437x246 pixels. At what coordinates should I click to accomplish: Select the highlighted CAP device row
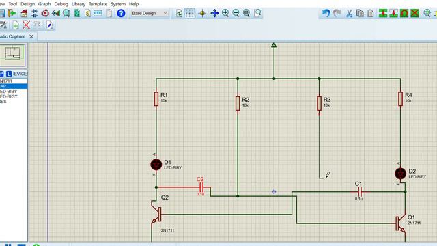tap(14, 86)
